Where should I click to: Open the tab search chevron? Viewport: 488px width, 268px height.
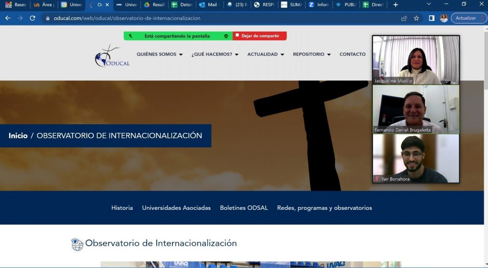pos(428,5)
